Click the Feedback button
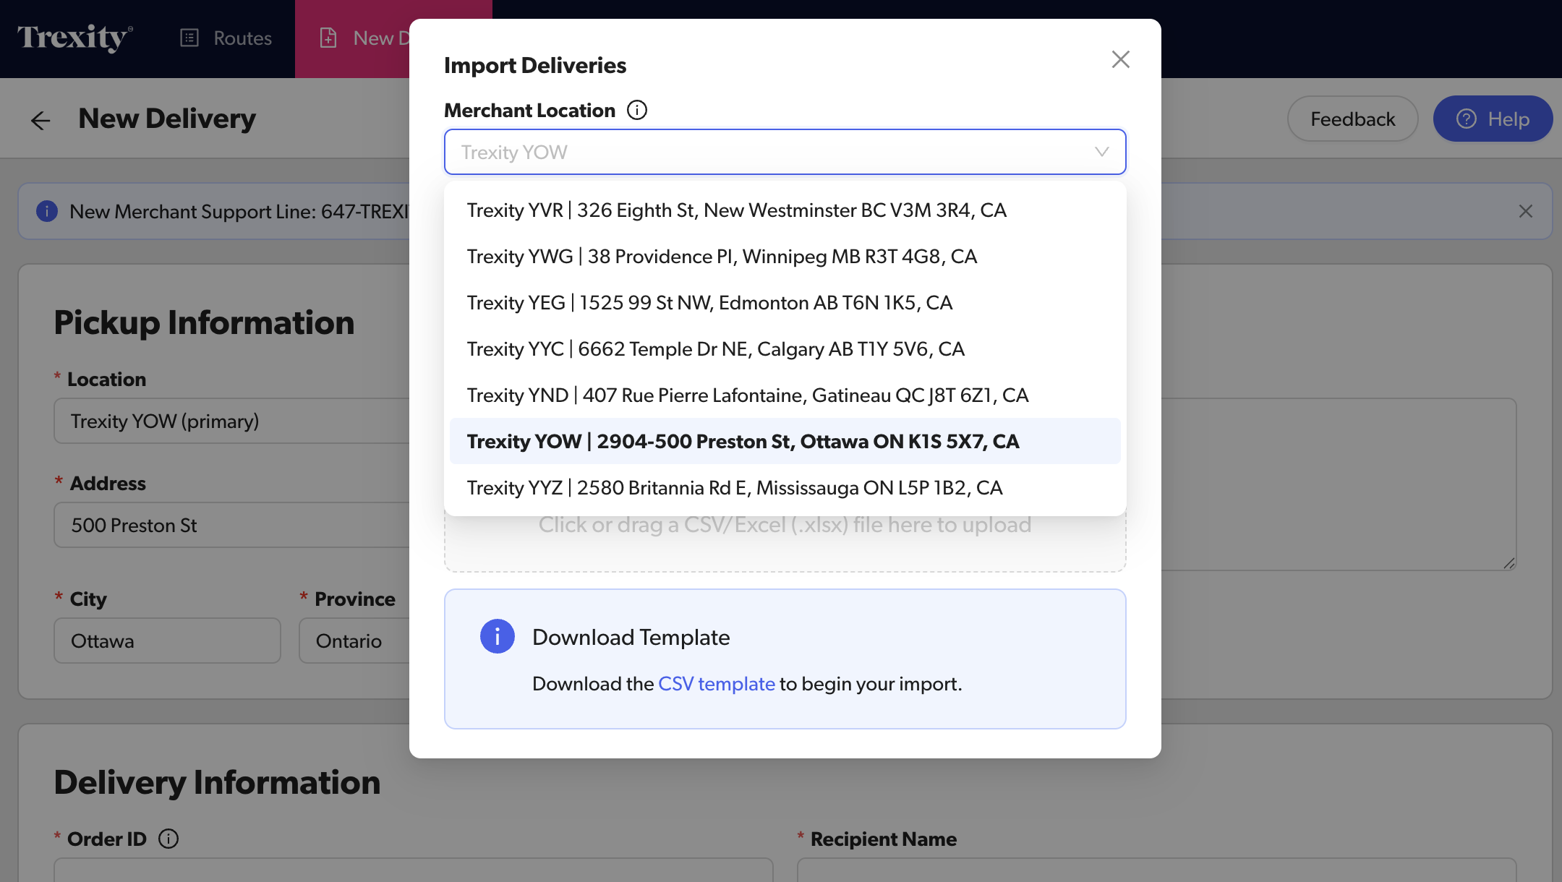The width and height of the screenshot is (1562, 882). [x=1352, y=119]
